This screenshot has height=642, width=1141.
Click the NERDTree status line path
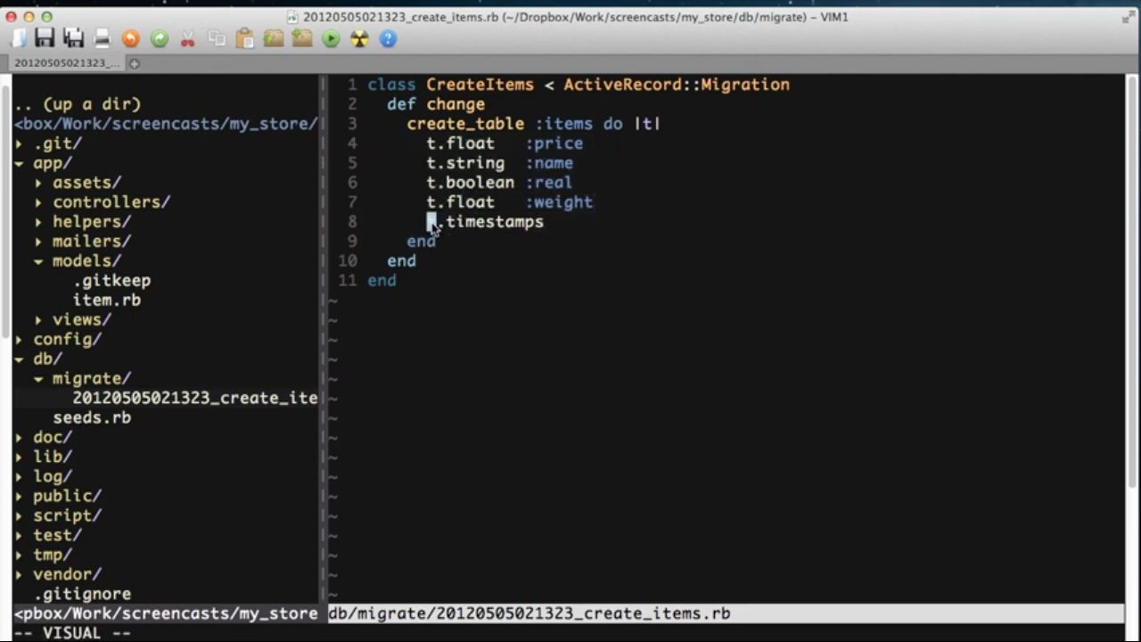(x=166, y=614)
